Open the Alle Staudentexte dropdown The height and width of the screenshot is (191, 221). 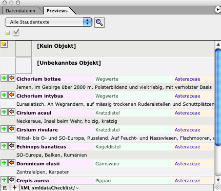click(49, 22)
